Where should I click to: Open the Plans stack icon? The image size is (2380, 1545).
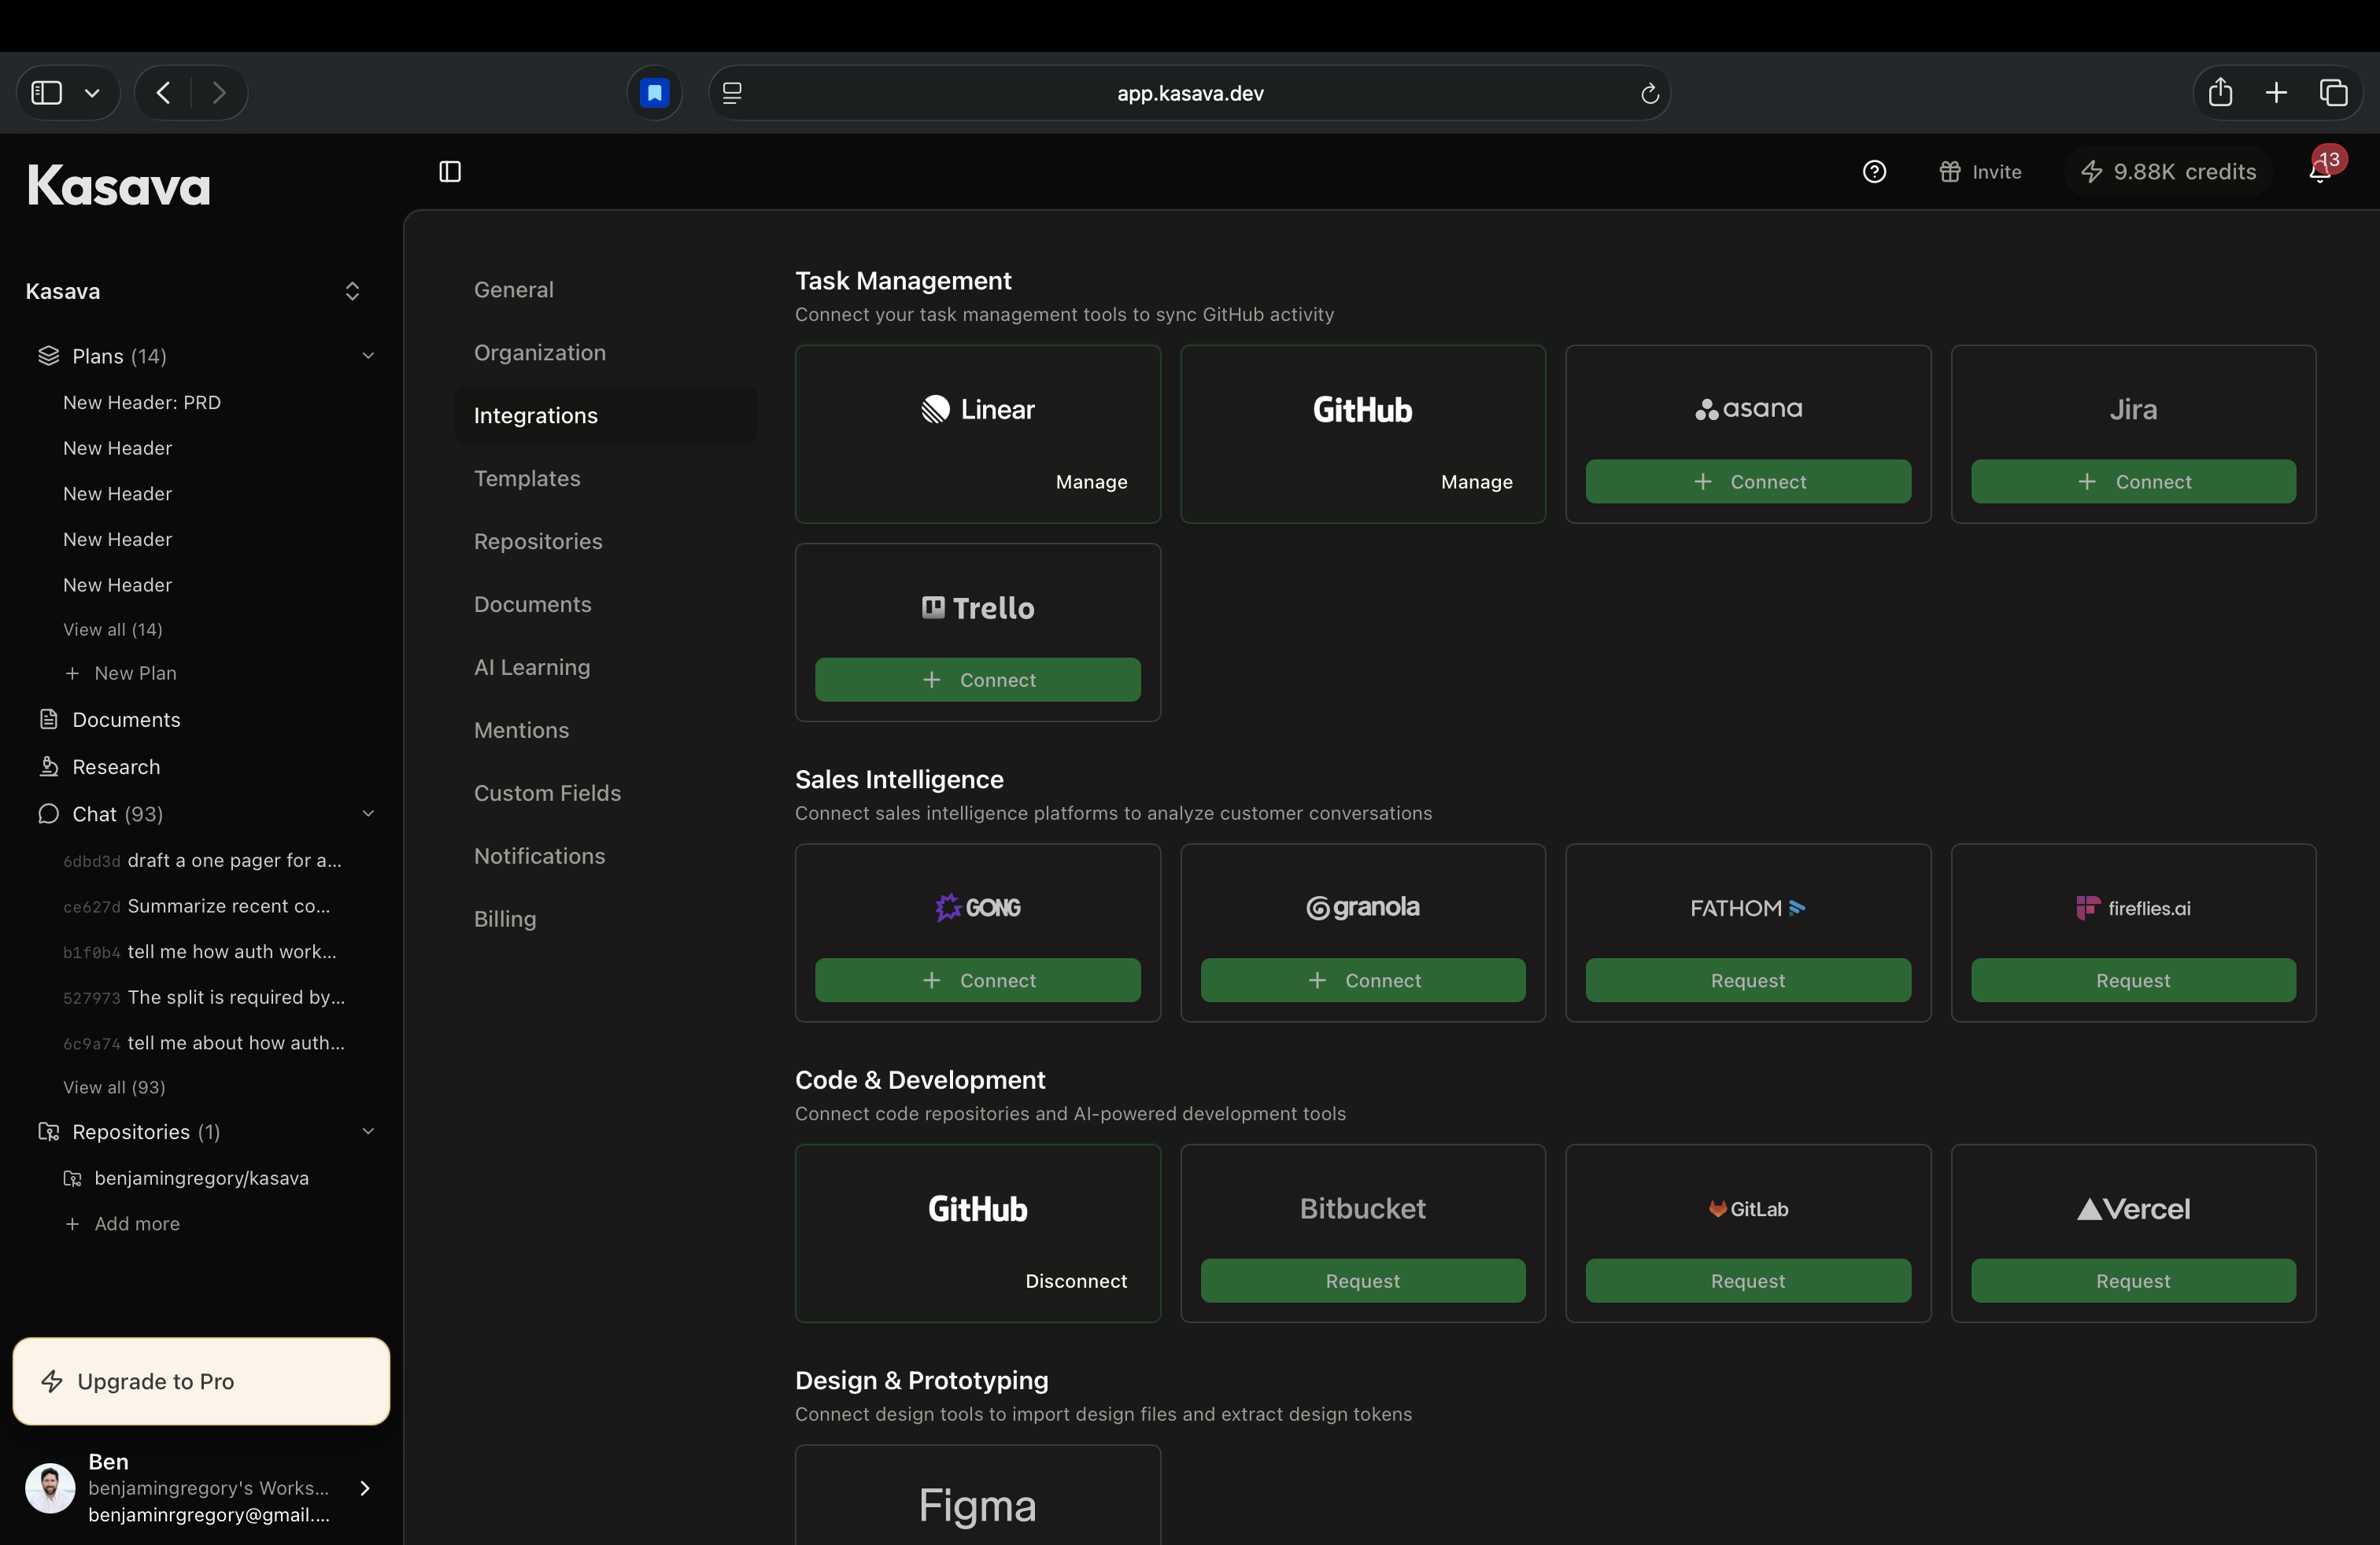(48, 356)
